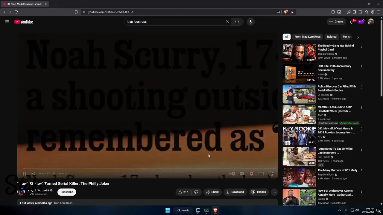Open options for Many Murders of 051 Melly
This screenshot has width=383, height=215.
click(361, 171)
